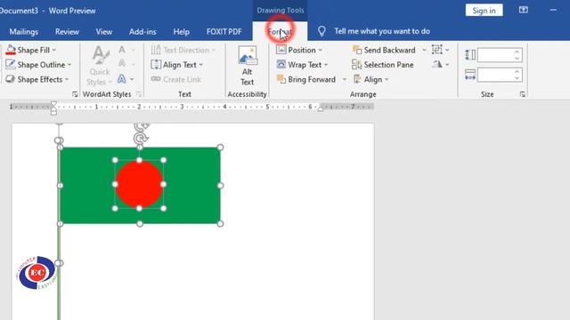
Task: Decrease shape width with the down spinner
Action: click(517, 78)
